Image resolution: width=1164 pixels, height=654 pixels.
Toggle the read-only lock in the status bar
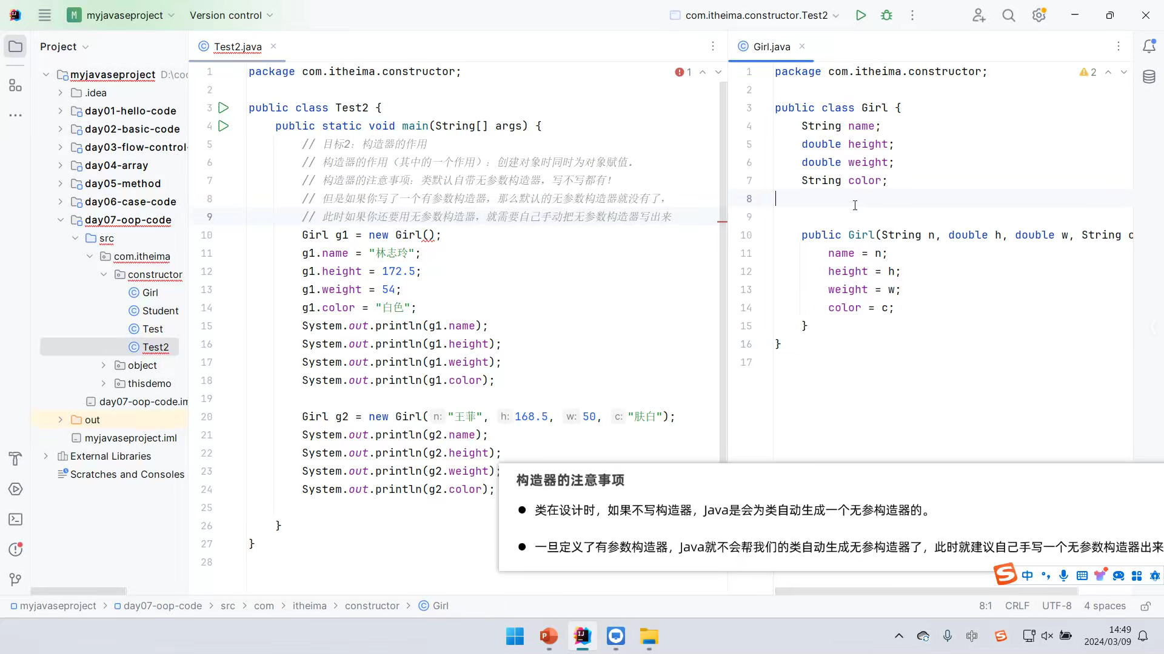pyautogui.click(x=1145, y=606)
